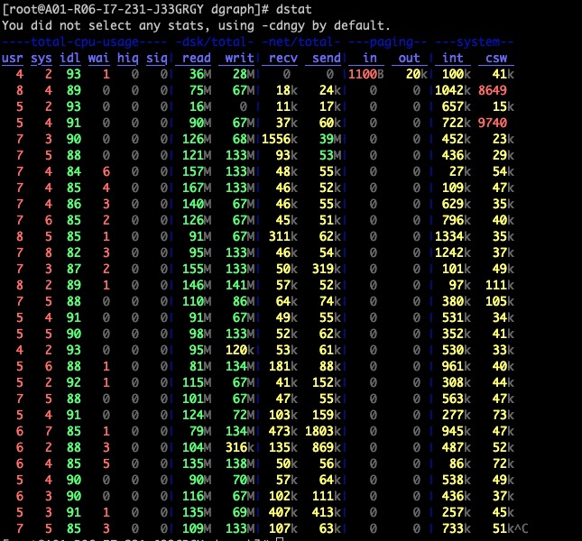Image resolution: width=582 pixels, height=541 pixels.
Task: Click the 'writ' column header
Action: tap(239, 58)
